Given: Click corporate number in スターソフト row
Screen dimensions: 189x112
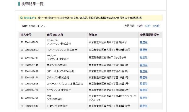Looking at the screenshot, I should 30,77.
